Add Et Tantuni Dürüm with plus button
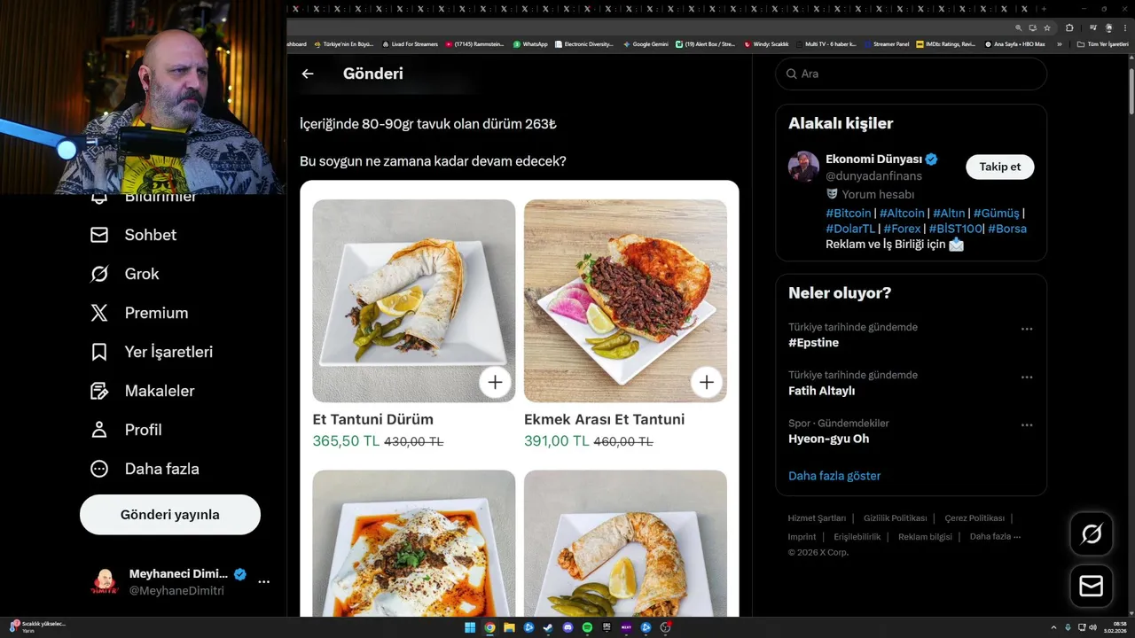The image size is (1135, 638). coord(495,382)
